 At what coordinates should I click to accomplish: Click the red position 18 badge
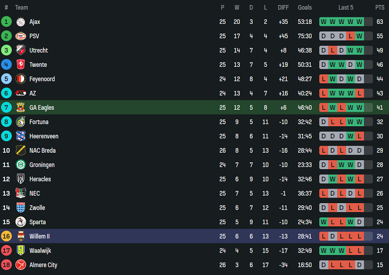coord(6,265)
